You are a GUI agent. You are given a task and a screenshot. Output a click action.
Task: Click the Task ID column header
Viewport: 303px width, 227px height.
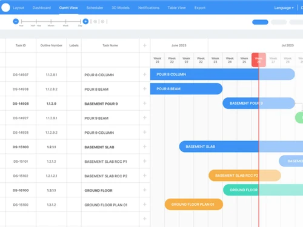coord(21,45)
